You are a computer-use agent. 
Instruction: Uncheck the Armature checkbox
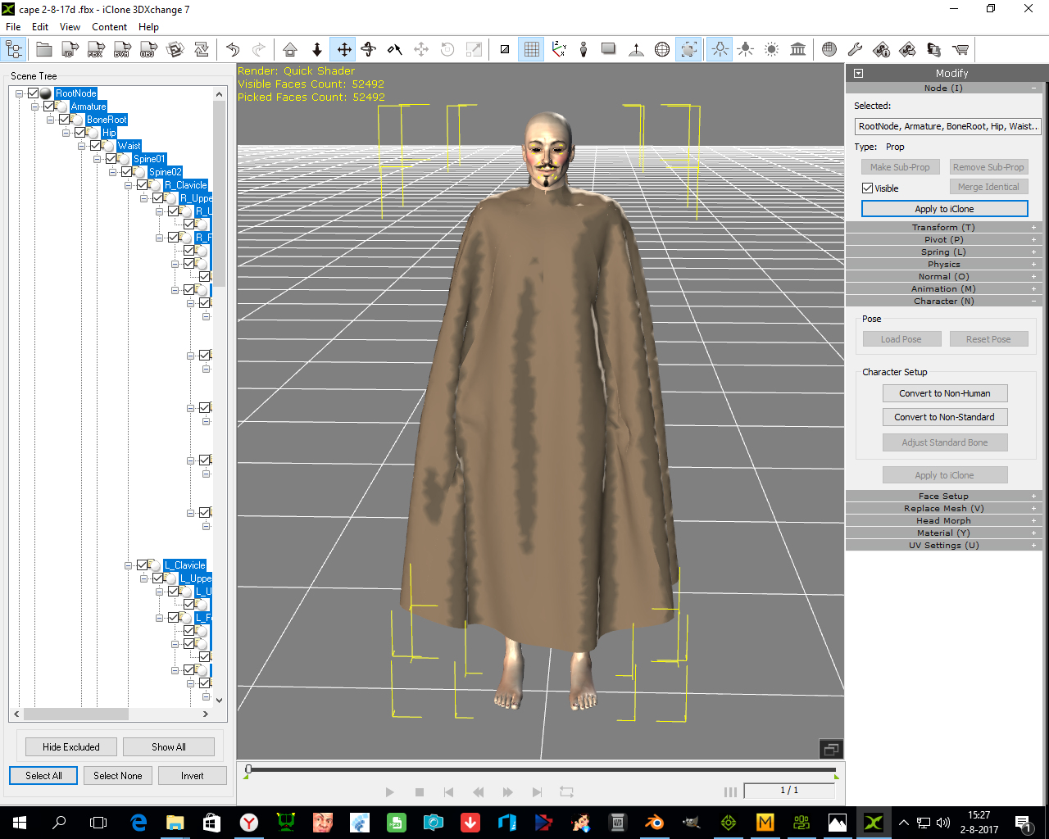click(x=49, y=107)
